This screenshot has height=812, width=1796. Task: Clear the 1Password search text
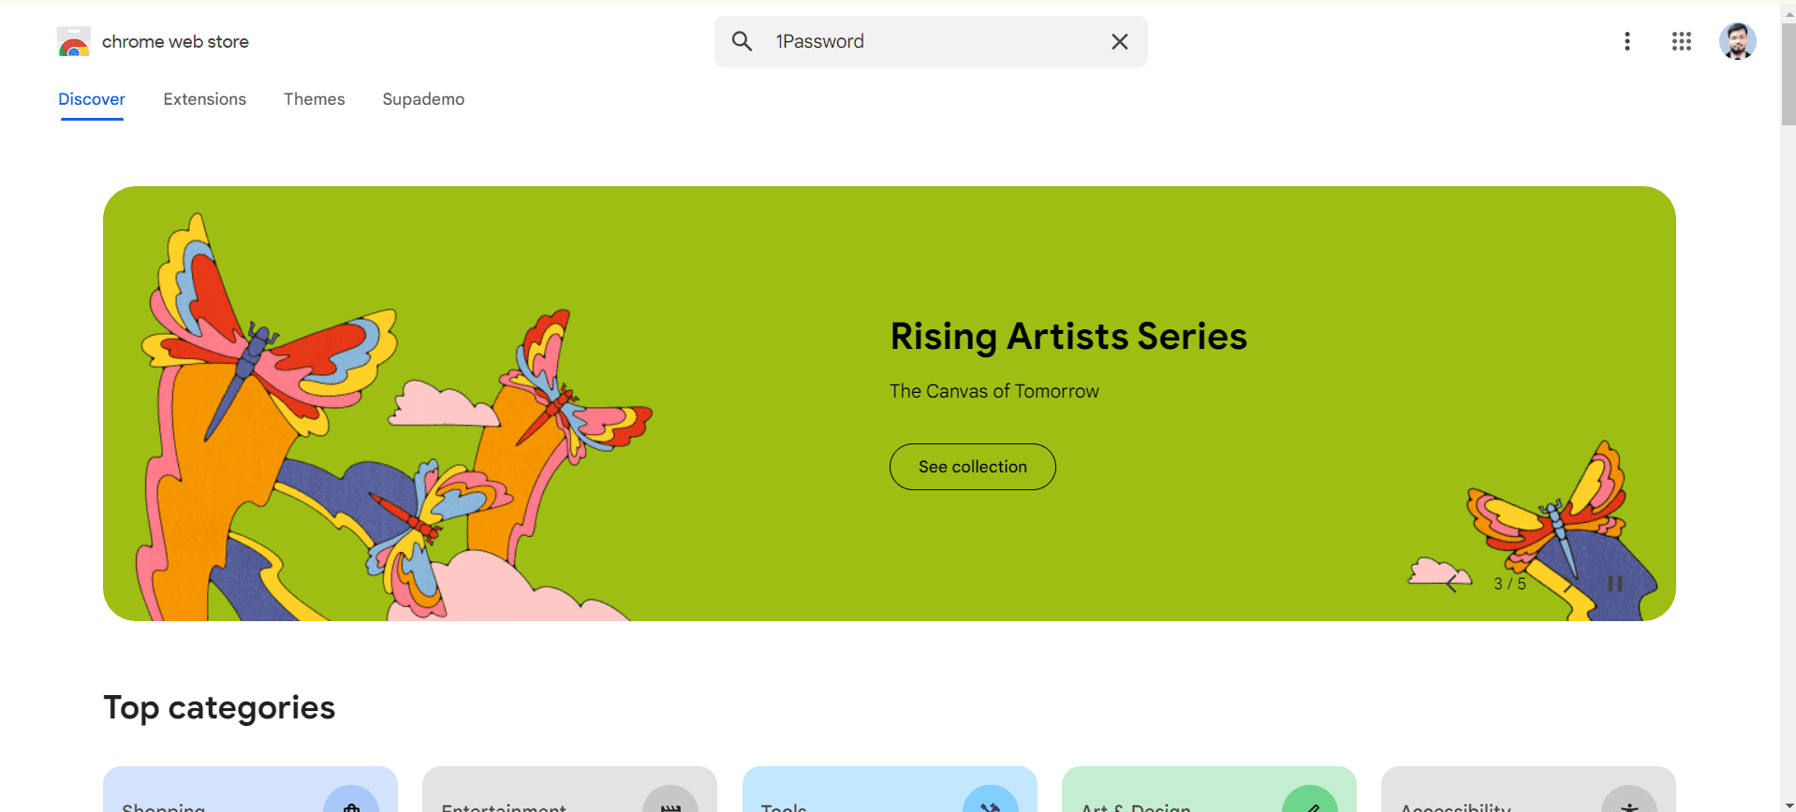click(x=1119, y=41)
